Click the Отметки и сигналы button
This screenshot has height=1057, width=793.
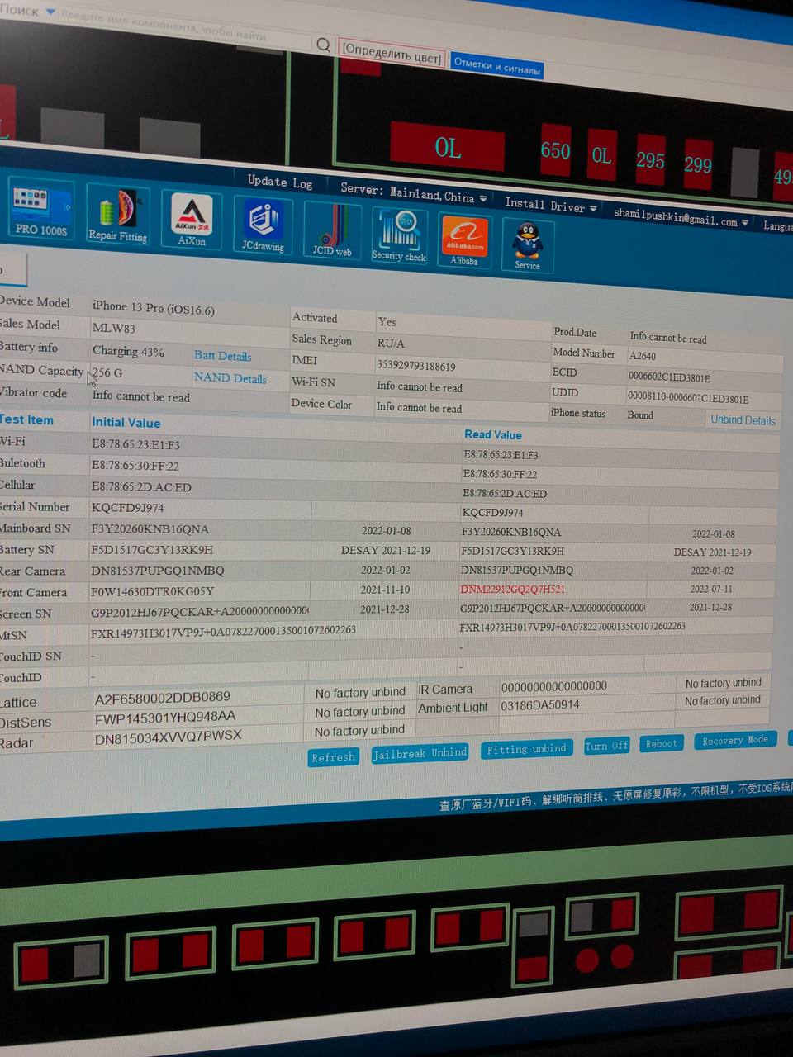pyautogui.click(x=497, y=66)
